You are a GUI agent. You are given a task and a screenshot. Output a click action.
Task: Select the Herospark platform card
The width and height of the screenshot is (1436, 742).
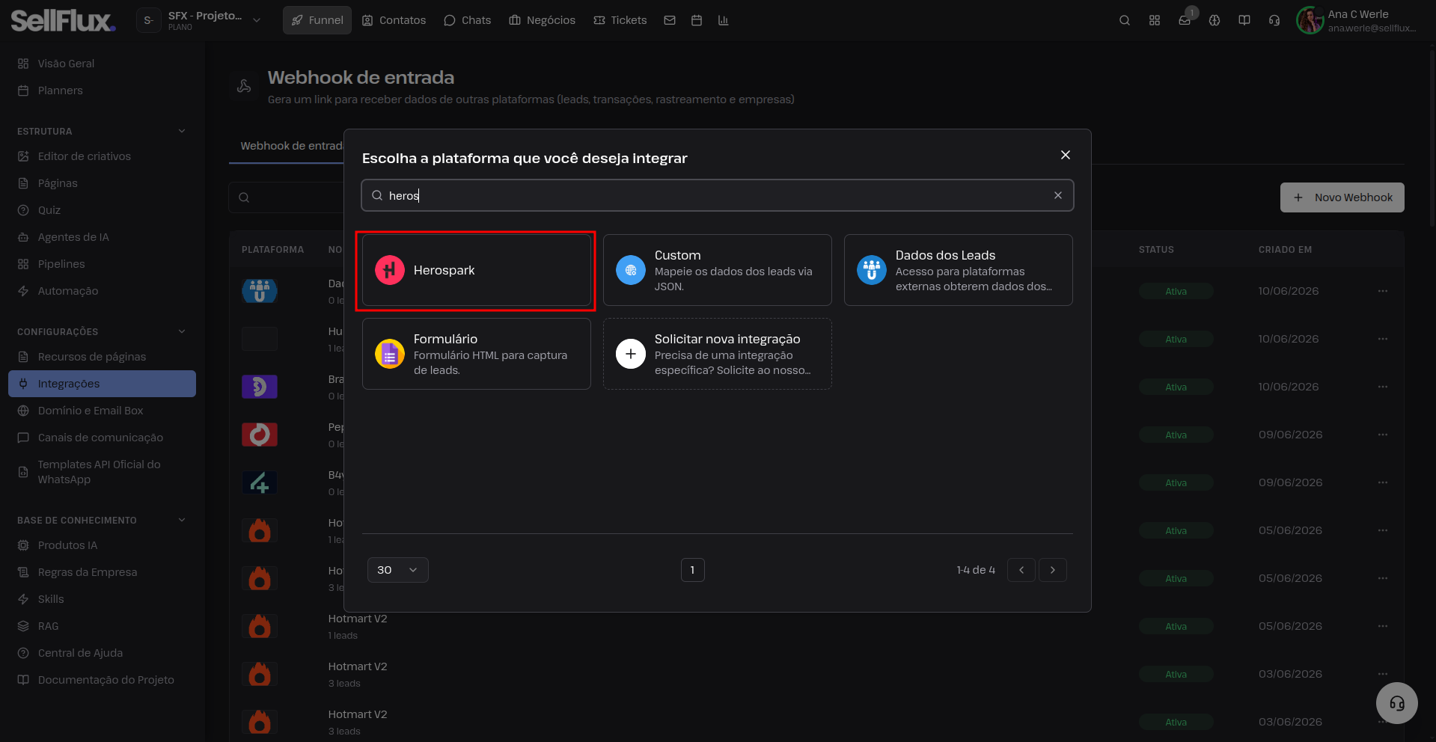tap(476, 270)
